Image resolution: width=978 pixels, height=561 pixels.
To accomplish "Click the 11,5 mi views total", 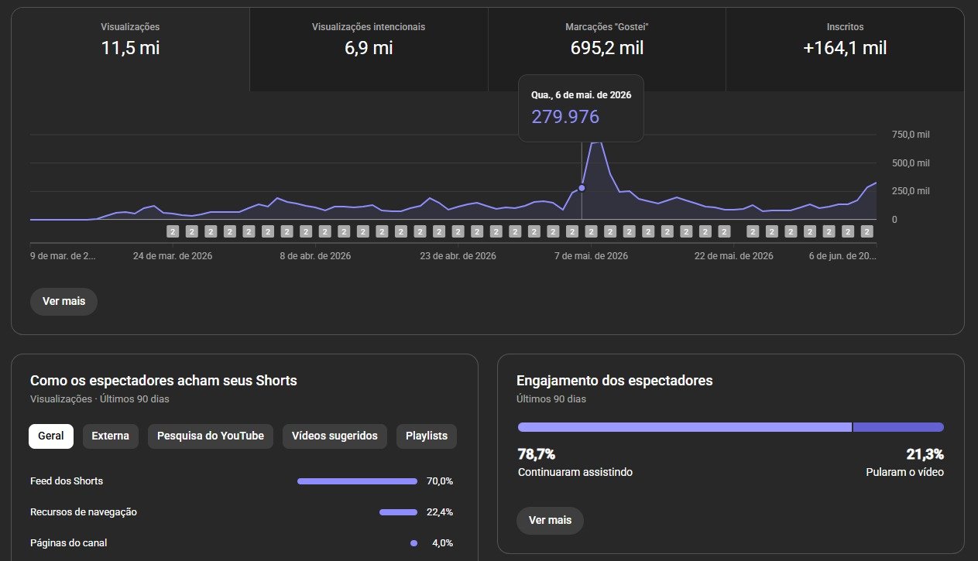I will (130, 48).
